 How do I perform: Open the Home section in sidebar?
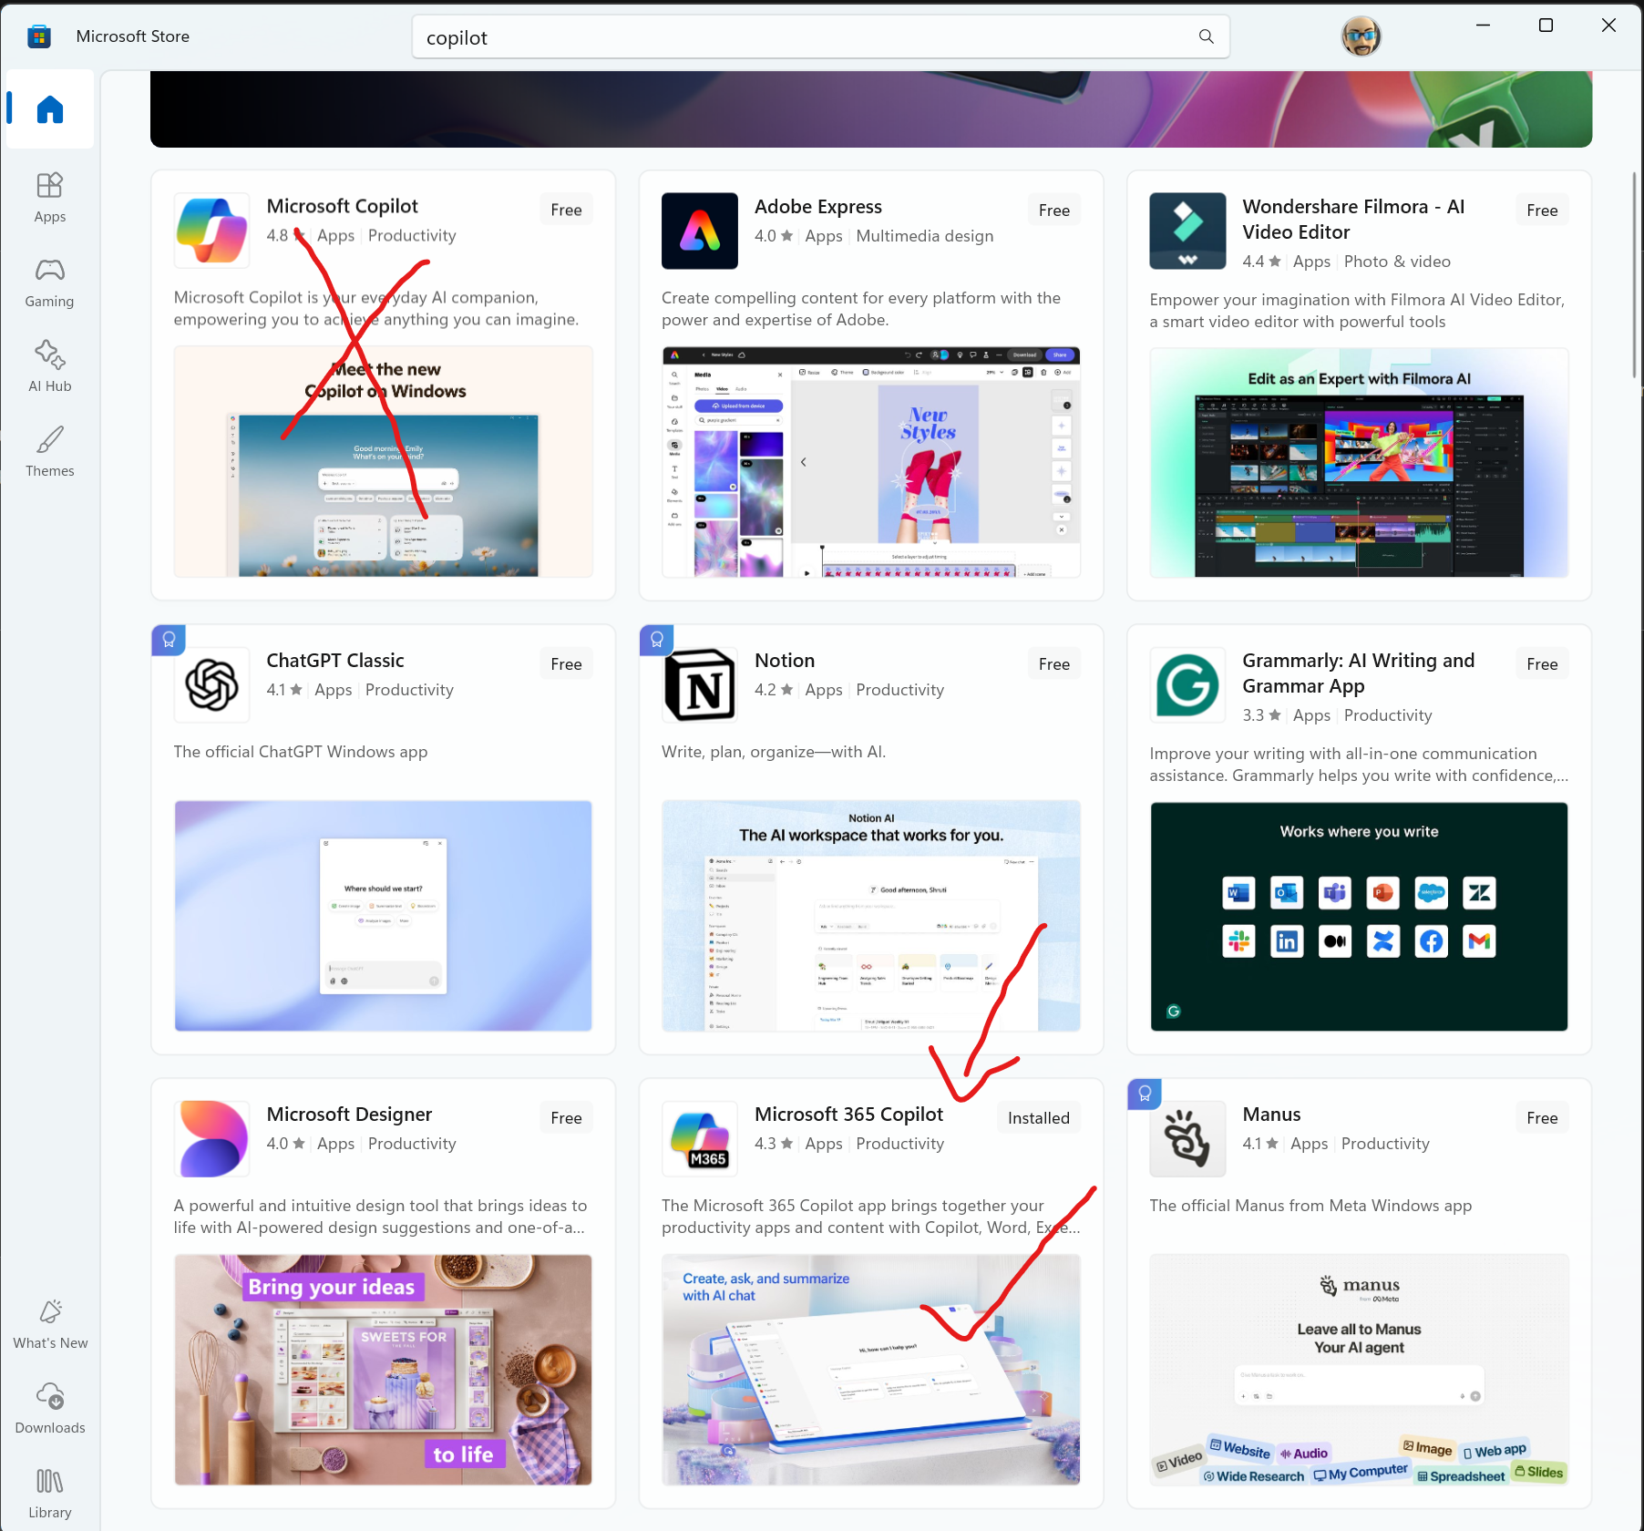pyautogui.click(x=50, y=109)
